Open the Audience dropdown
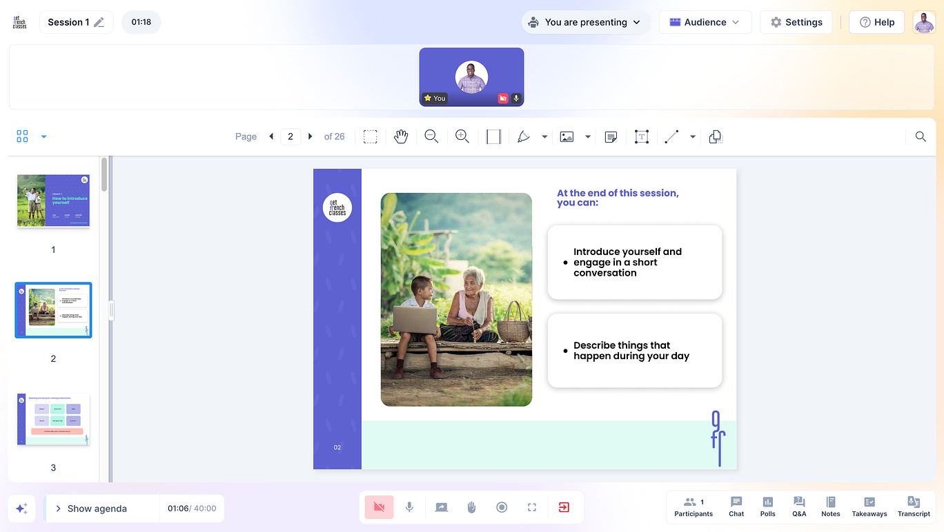This screenshot has height=532, width=944. (x=705, y=22)
